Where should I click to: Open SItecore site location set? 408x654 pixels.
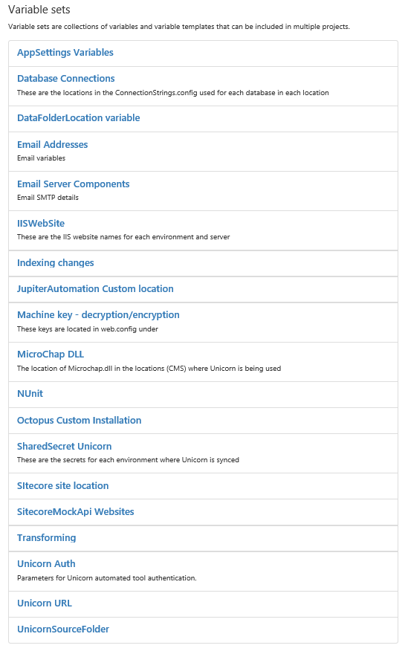click(x=63, y=485)
